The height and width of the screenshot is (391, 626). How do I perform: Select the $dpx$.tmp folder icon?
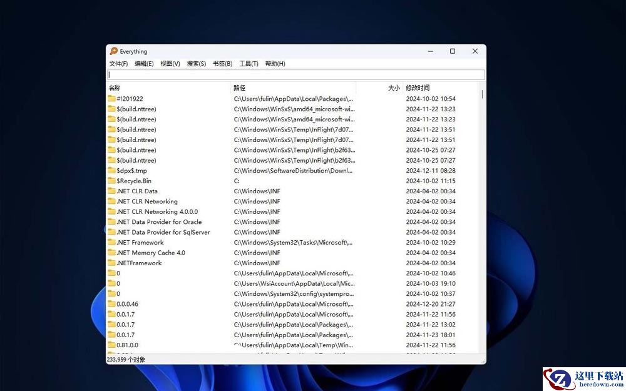tap(112, 170)
